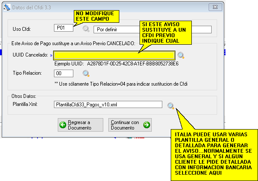This screenshot has width=258, height=181.
Task: Open the UUID Cancelado lookup magnifier
Action: click(x=181, y=55)
